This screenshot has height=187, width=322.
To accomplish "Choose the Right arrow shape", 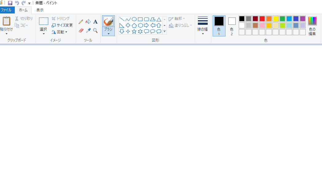I will pos(147,25).
